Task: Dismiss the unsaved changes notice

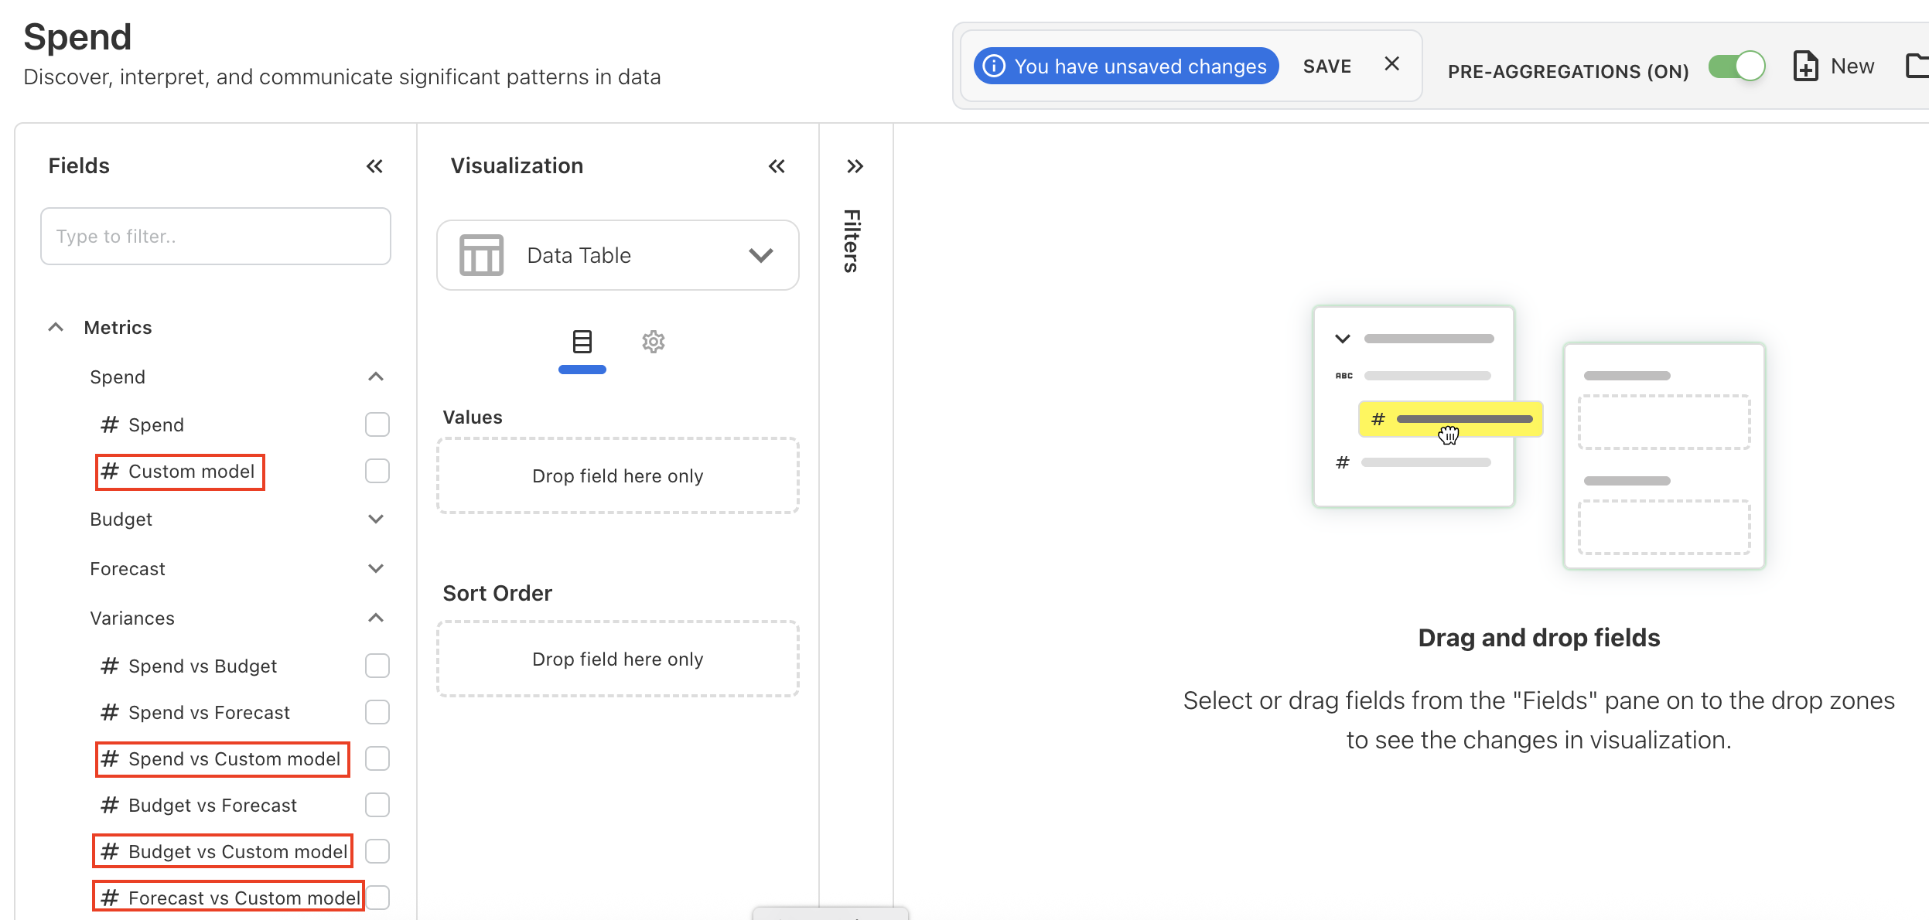Action: pyautogui.click(x=1391, y=64)
